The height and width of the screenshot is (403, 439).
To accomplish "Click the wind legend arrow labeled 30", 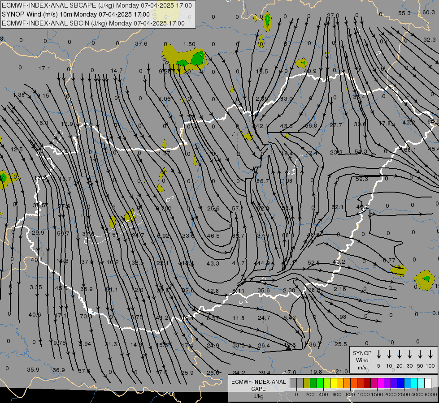I will coord(409,354).
